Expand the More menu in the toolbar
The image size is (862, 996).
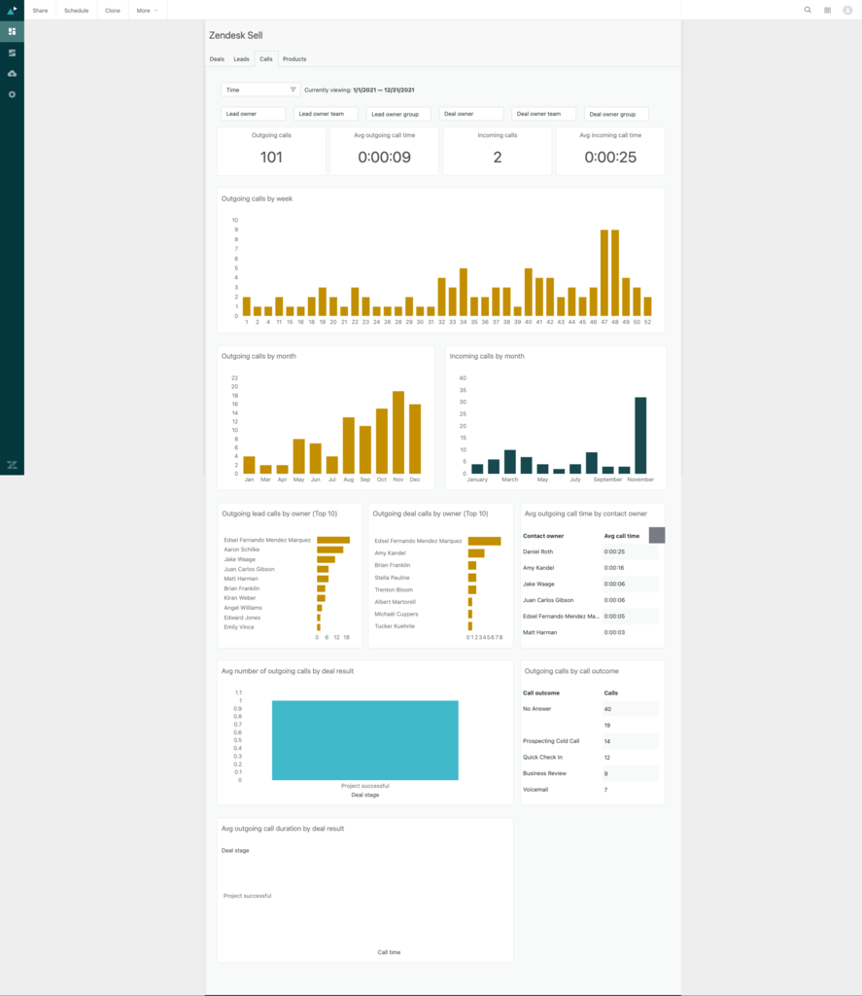[x=146, y=10]
